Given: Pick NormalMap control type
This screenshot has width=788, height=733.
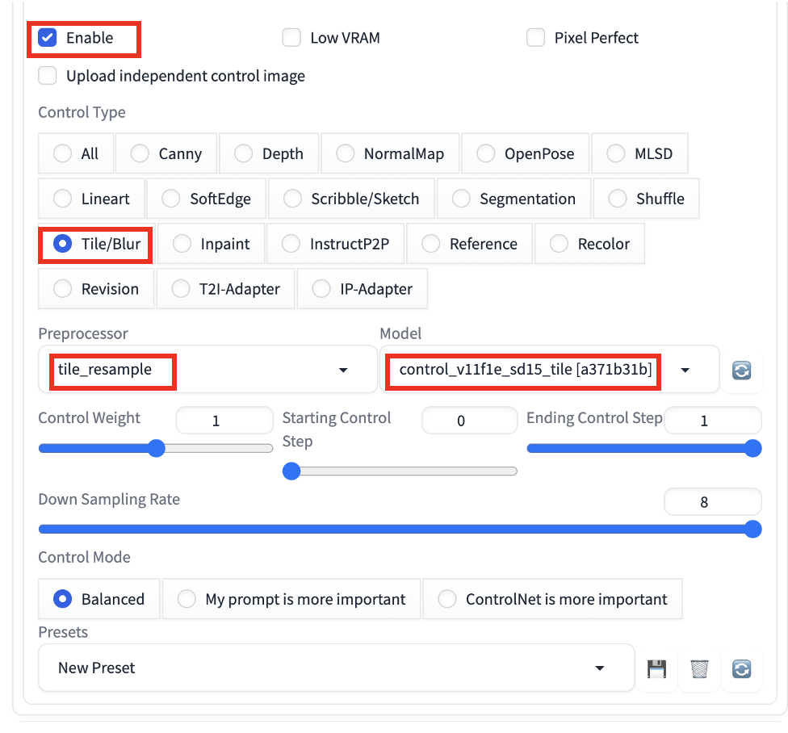Looking at the screenshot, I should pyautogui.click(x=390, y=153).
